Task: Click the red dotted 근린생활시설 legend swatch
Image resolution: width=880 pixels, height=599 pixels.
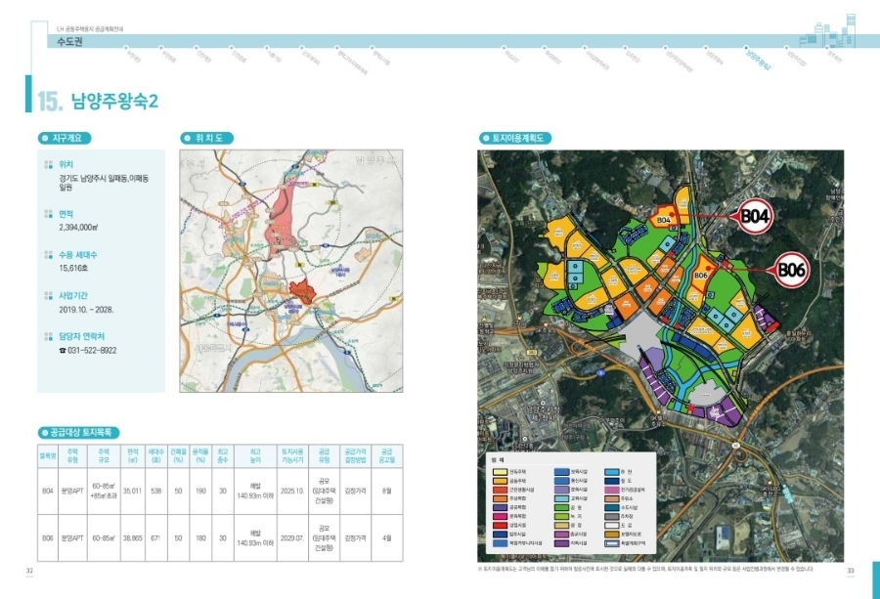Action: pyautogui.click(x=500, y=490)
